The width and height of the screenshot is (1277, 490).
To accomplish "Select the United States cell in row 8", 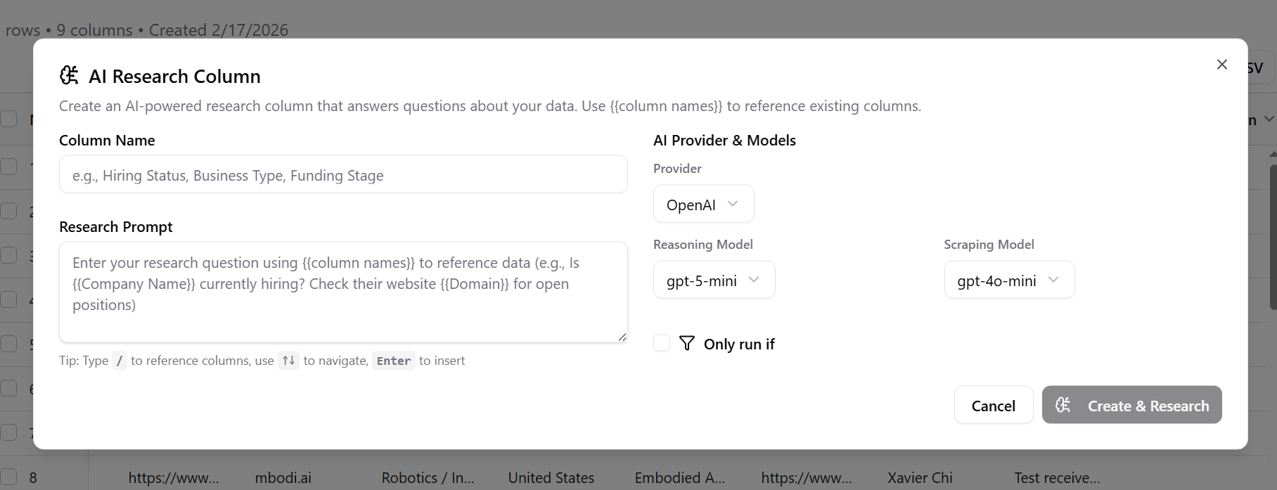I will tap(551, 478).
